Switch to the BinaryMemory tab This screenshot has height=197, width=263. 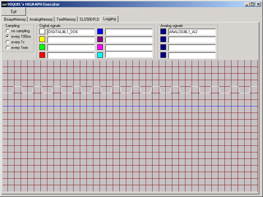pyautogui.click(x=15, y=19)
